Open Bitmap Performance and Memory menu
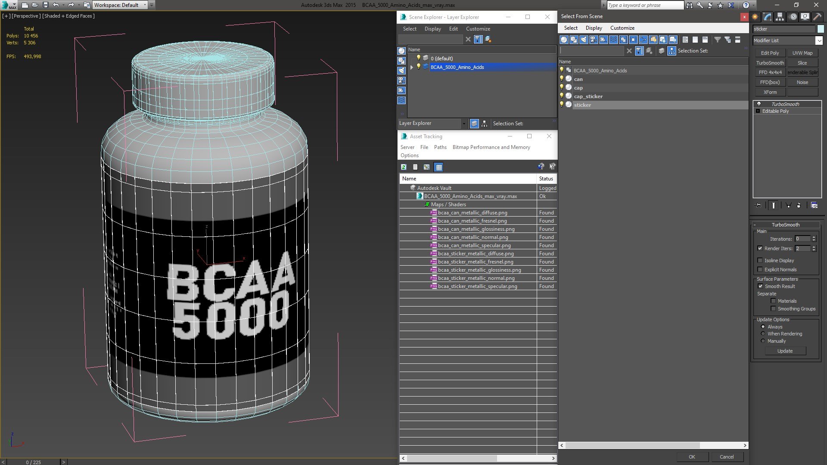 point(491,147)
